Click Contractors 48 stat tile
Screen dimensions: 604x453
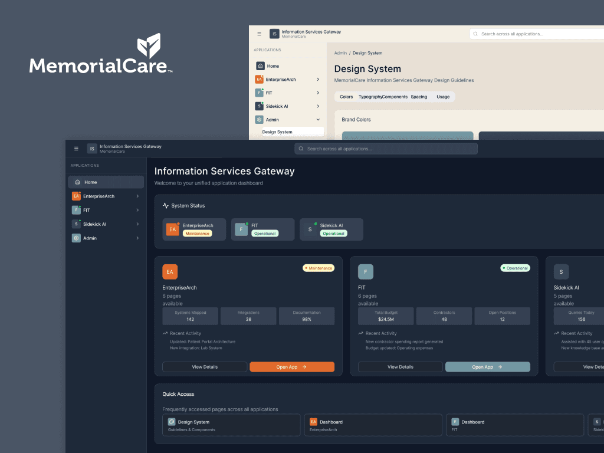point(444,316)
